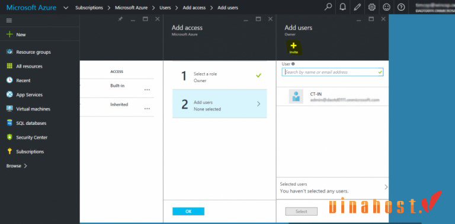Screen dimensions: 455x224
Task: Open ellipsis menu for Built-in row
Action: (x=147, y=90)
